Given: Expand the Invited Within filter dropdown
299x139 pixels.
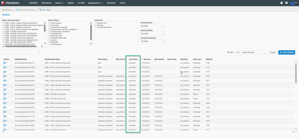Looking at the screenshot, I should tap(152, 26).
